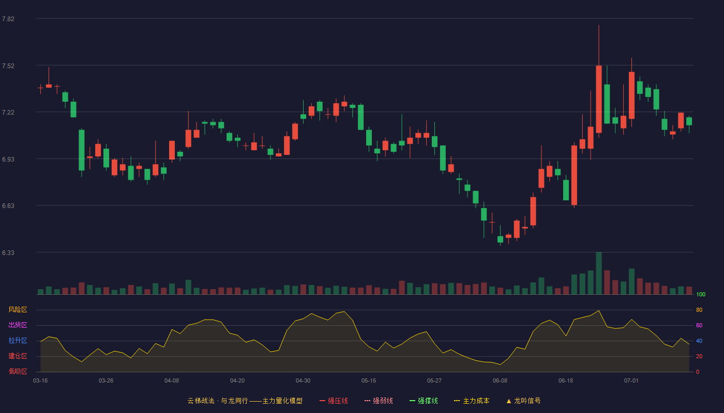Click the 7.52 price axis label

(x=8, y=66)
